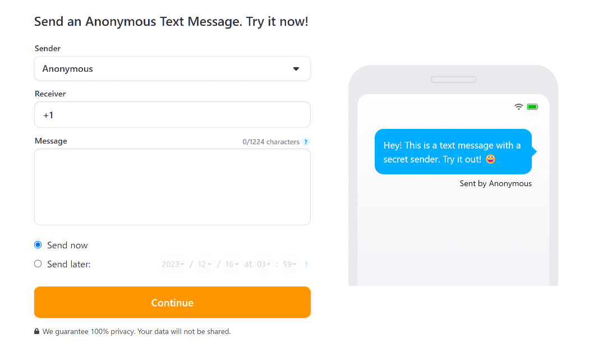Open the Sender dropdown showing Anonymous

point(172,68)
